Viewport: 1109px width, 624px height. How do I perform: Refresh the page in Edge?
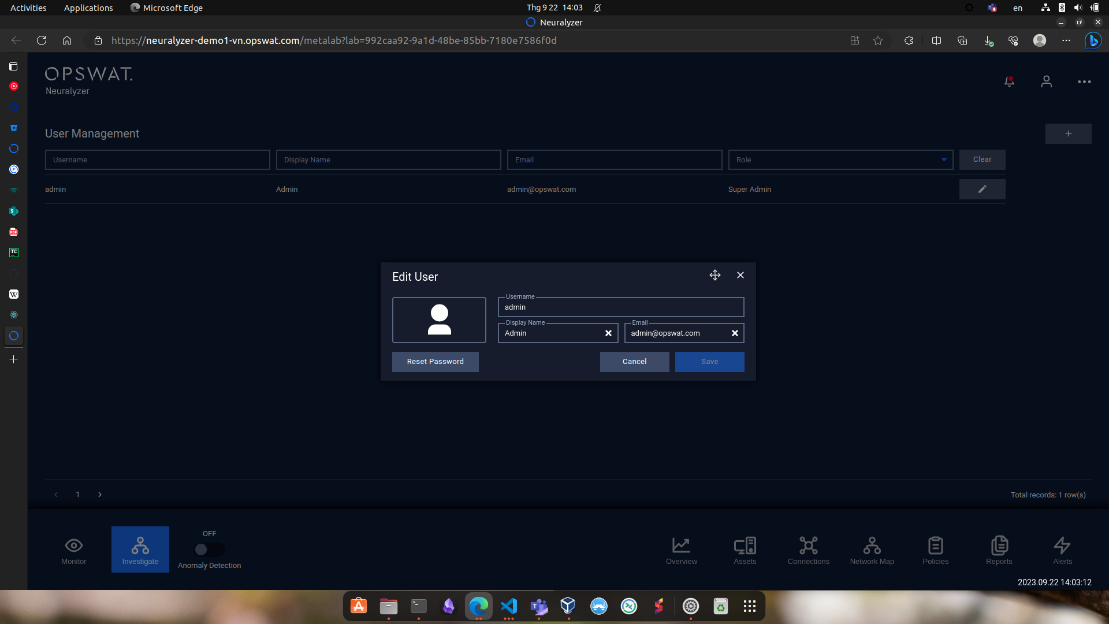pos(42,40)
